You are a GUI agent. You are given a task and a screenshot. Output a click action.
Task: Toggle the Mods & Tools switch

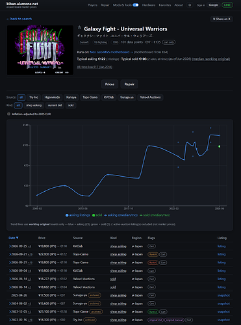pos(136,5)
